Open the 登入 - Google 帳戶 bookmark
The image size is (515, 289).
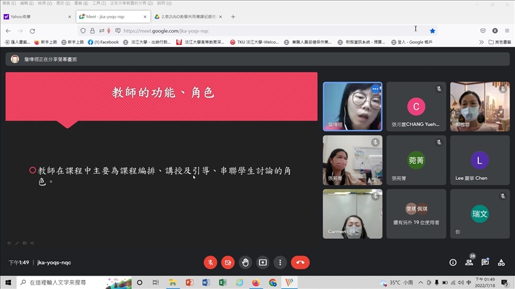(x=411, y=42)
